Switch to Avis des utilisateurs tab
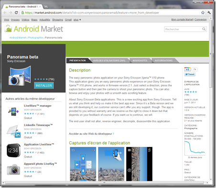Viewport: 216px width, 188px height. coord(109,60)
